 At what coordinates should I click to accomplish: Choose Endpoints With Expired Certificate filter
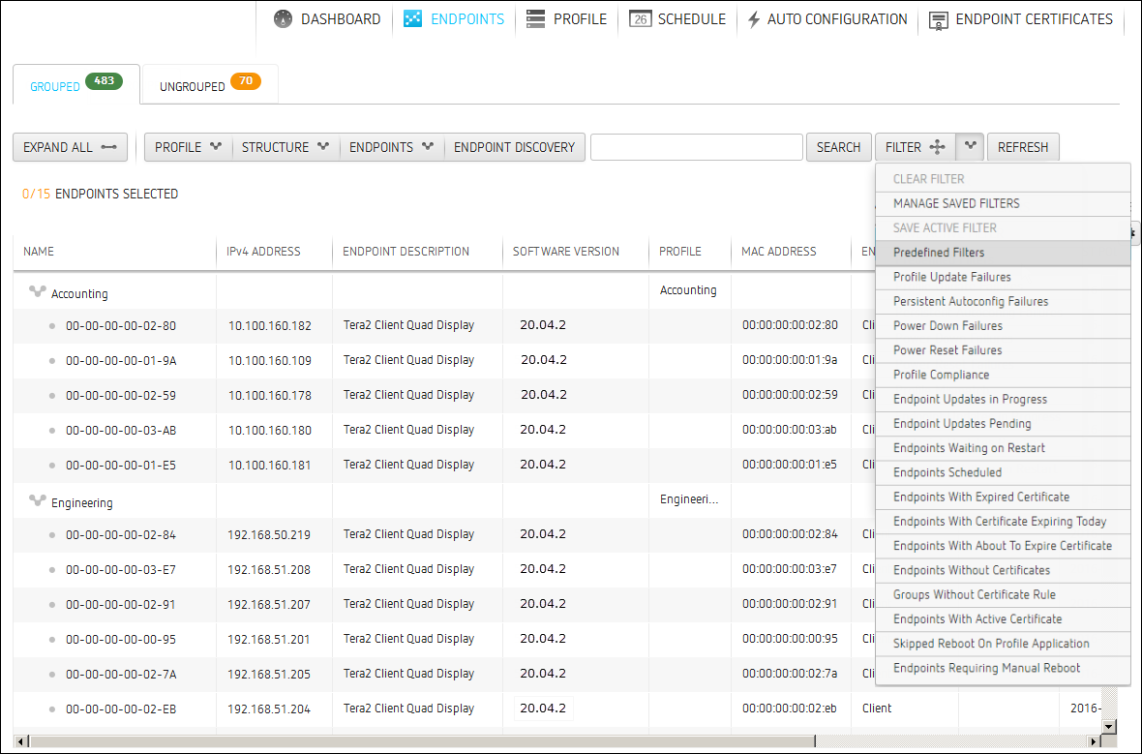click(x=1003, y=497)
